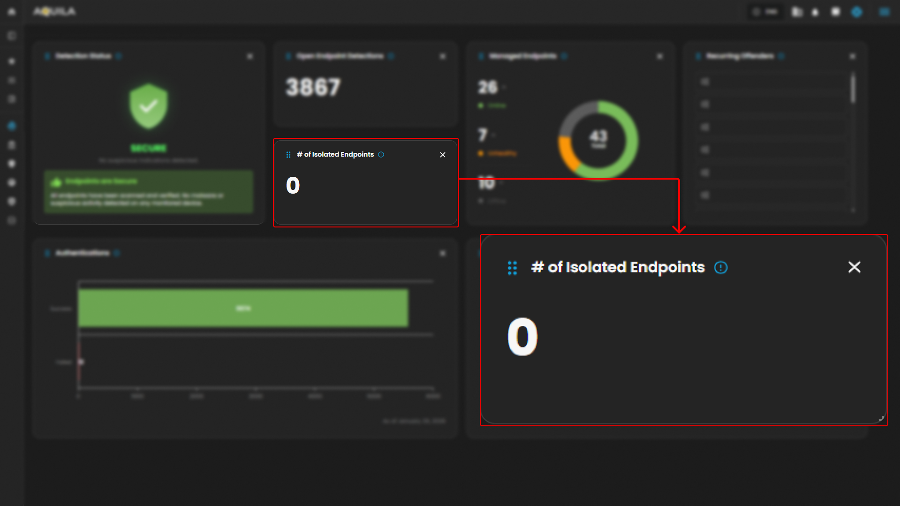Close the small Isolated Endpoints widget
This screenshot has height=506, width=900.
click(442, 155)
